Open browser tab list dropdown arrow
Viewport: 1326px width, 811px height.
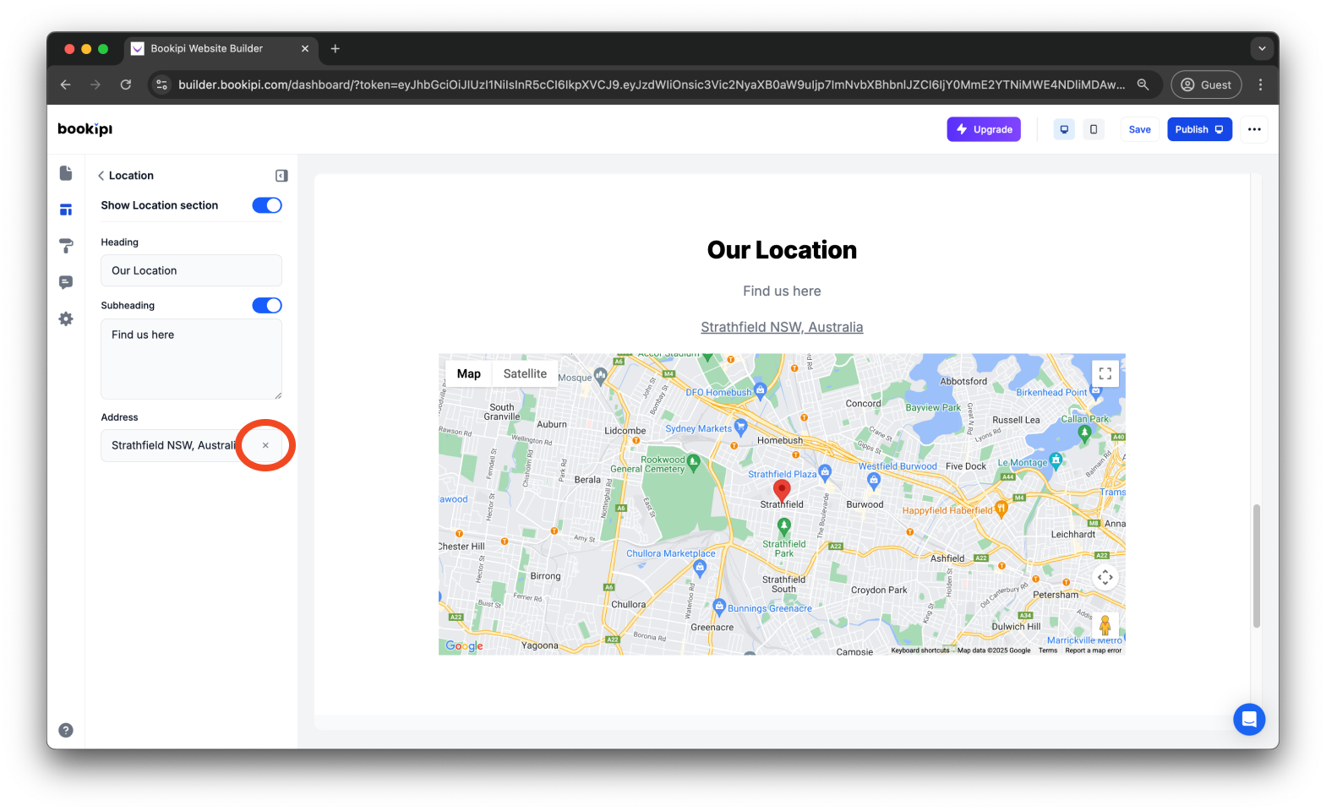tap(1262, 49)
